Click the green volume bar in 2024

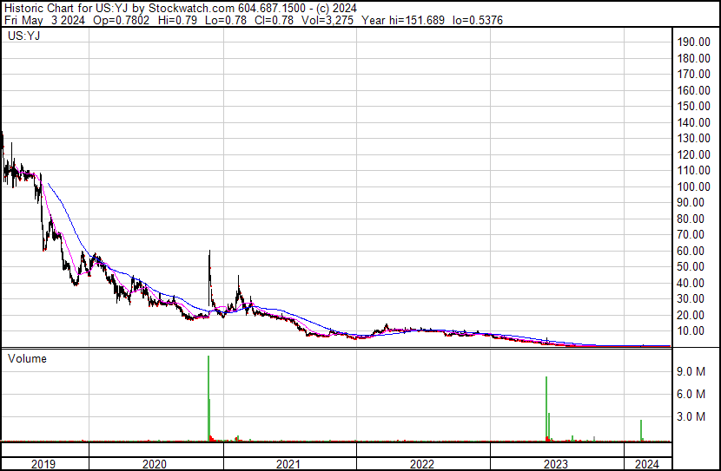point(641,430)
